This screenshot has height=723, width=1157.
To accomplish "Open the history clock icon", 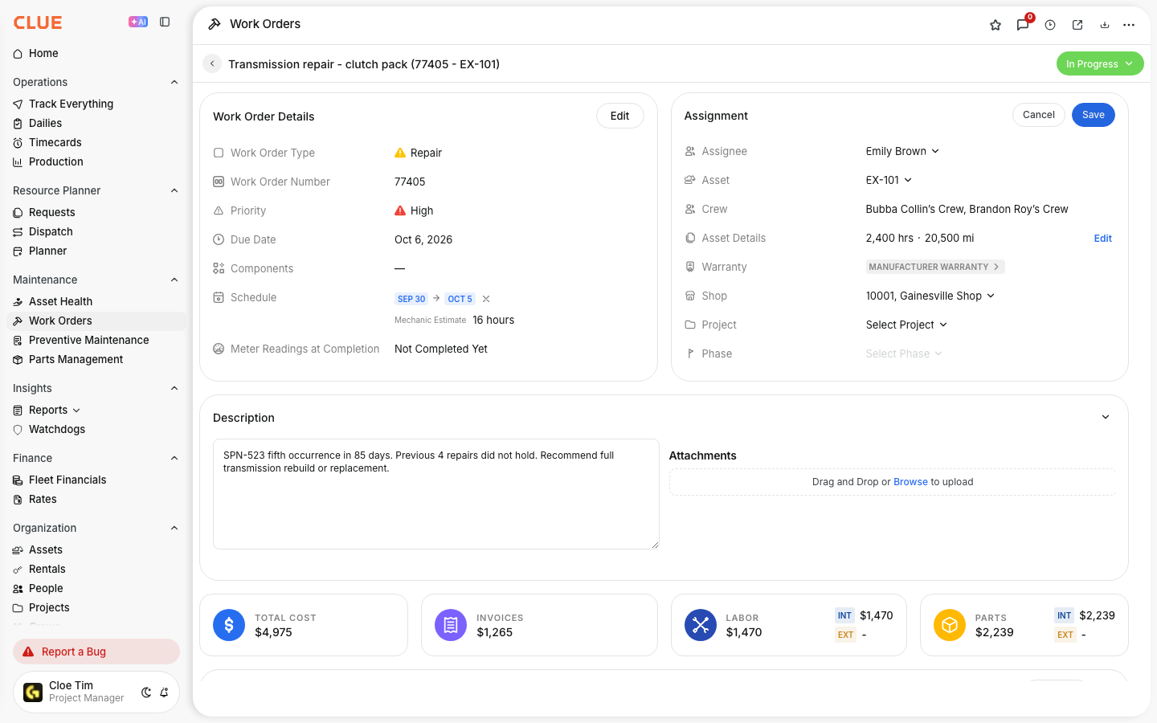I will 1050,25.
